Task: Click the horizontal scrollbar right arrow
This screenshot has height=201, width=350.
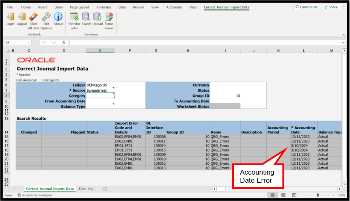Action: click(339, 189)
